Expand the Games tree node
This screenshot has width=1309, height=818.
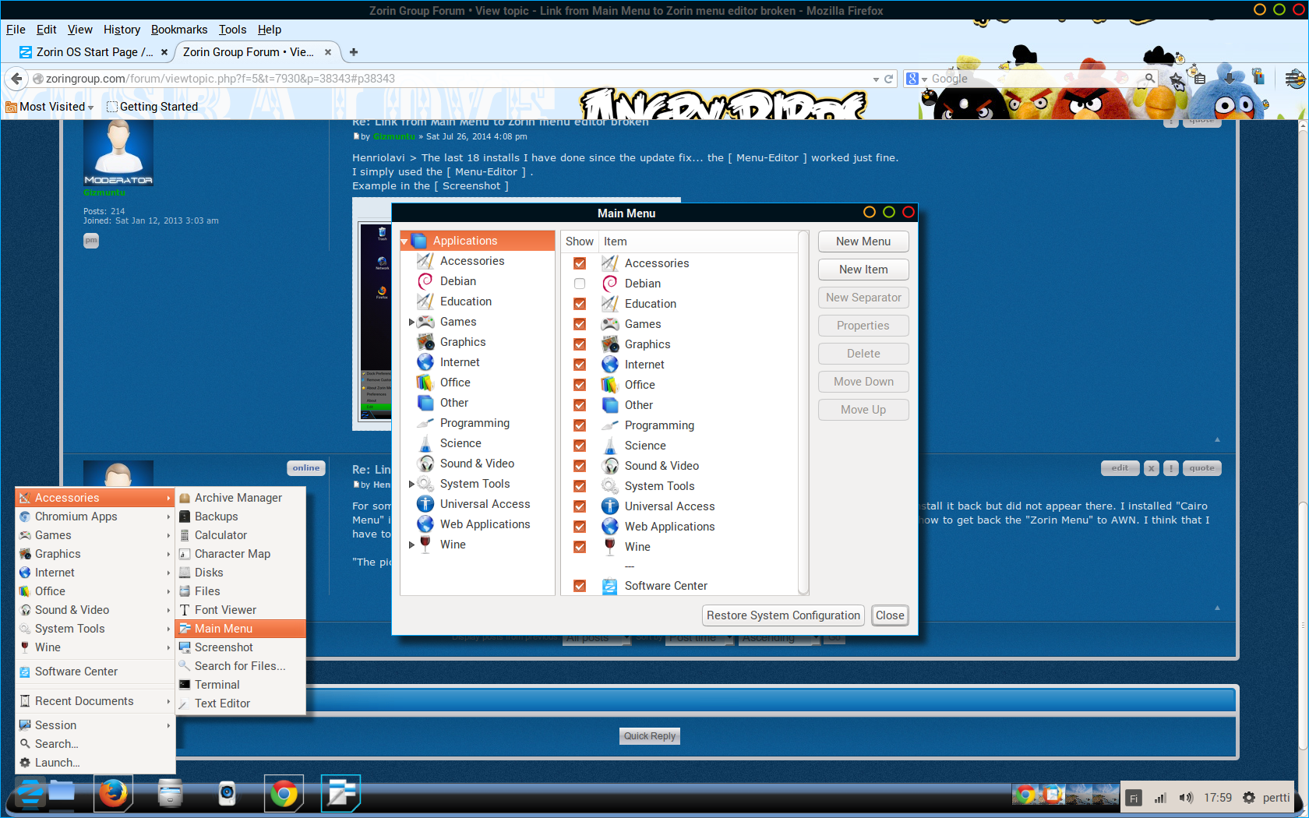[x=411, y=322]
